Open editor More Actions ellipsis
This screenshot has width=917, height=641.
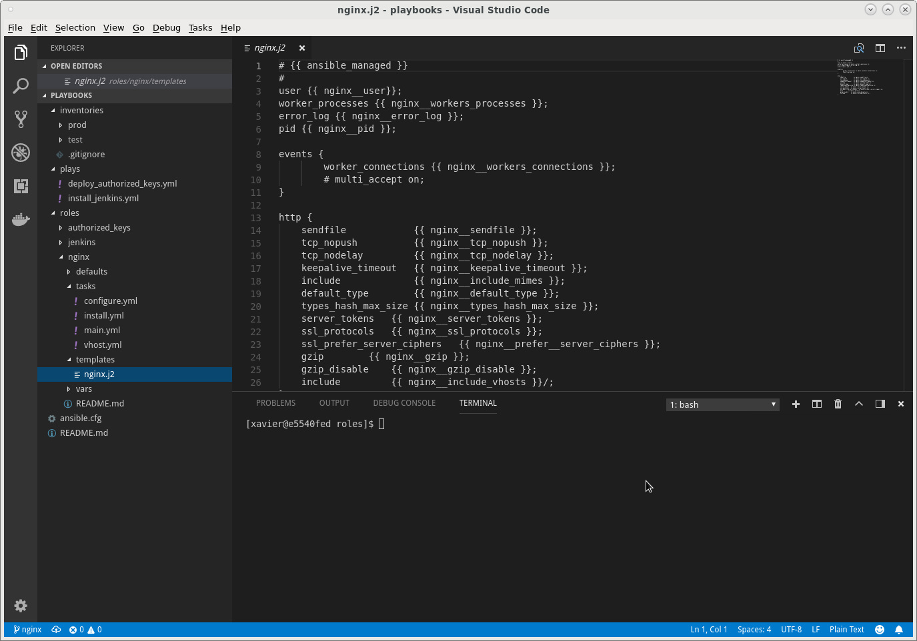point(901,48)
